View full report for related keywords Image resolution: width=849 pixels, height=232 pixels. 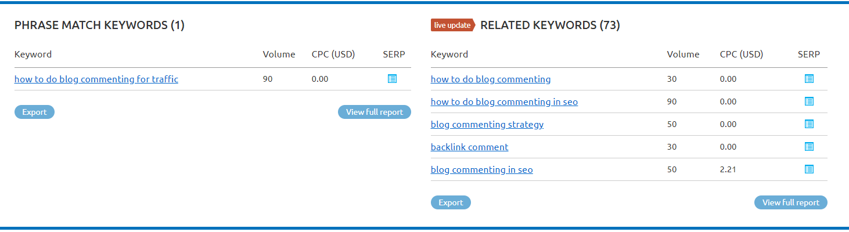[x=791, y=202]
